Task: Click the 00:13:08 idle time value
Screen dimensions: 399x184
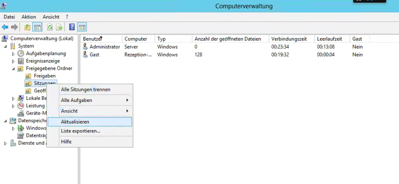Action: [x=326, y=47]
